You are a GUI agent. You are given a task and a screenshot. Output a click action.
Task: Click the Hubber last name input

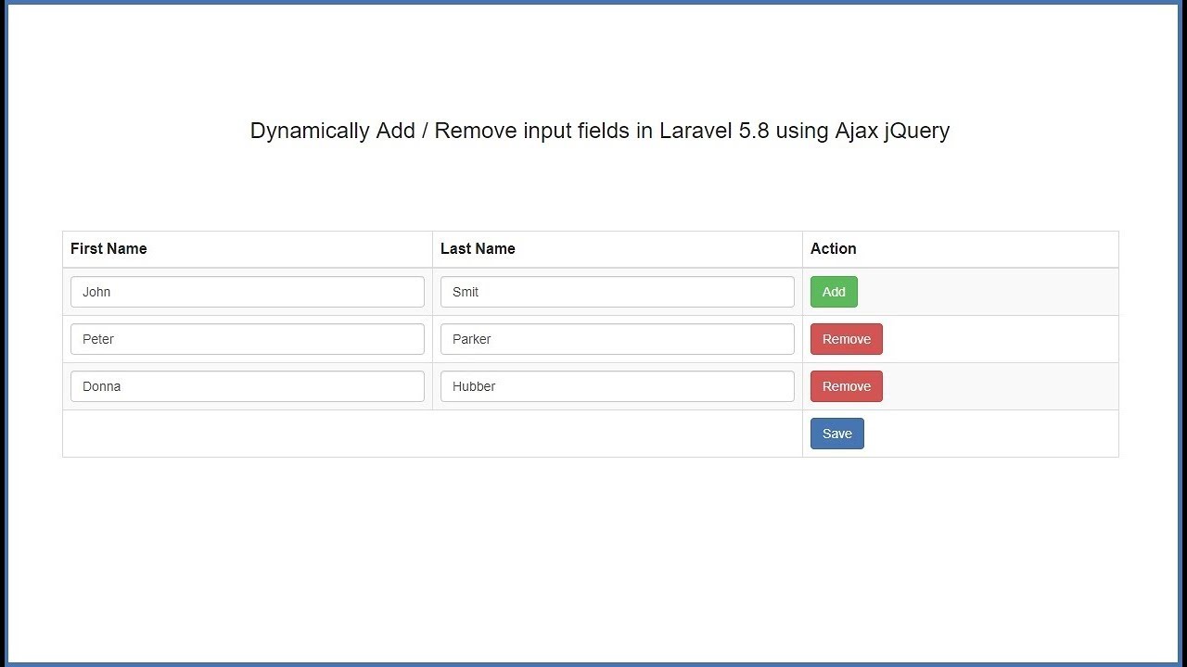pos(617,386)
